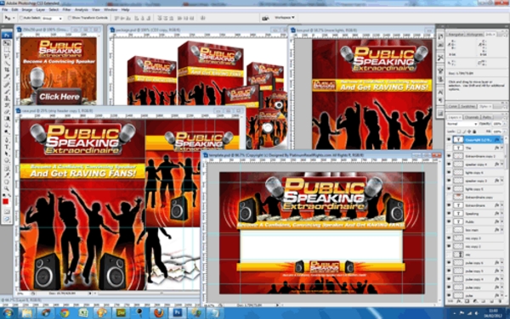Viewport: 510px width, 319px height.
Task: Open Chrome from the taskbar
Action: [65, 313]
